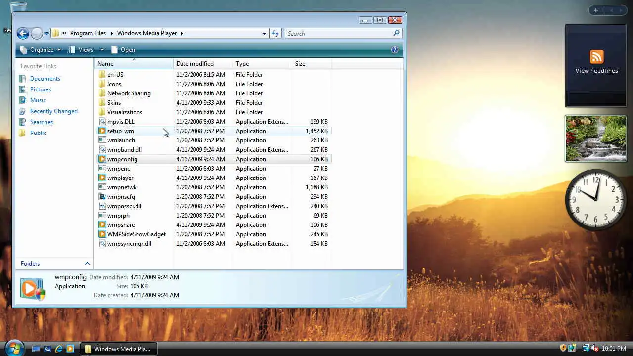Click the Open toolbar button

tap(123, 50)
